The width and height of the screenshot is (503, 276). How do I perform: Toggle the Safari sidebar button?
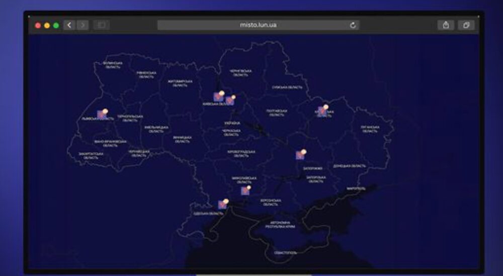[101, 25]
